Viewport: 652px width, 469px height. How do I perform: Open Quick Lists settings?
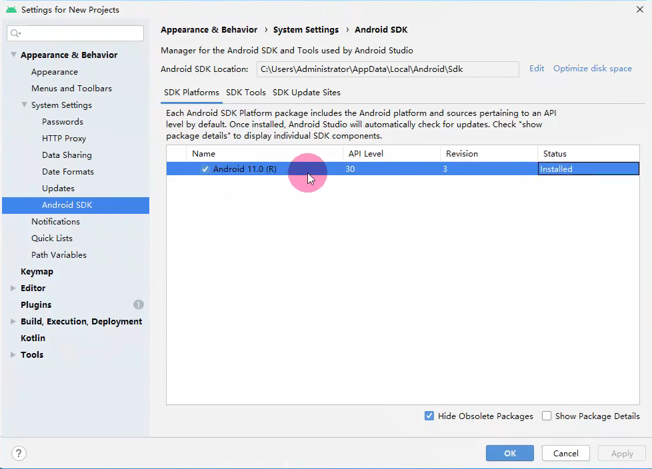click(x=52, y=238)
